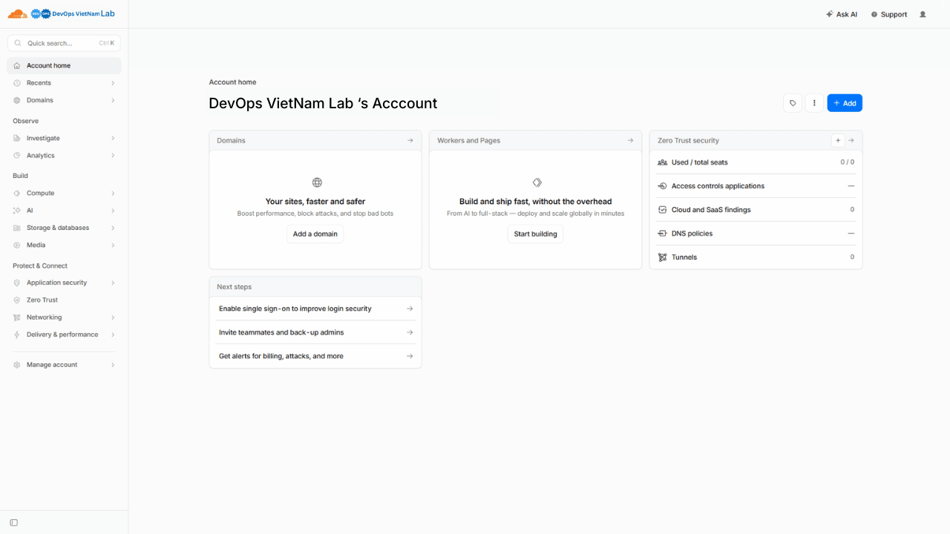Click the Used / total seats people icon
The height and width of the screenshot is (534, 950).
(662, 162)
